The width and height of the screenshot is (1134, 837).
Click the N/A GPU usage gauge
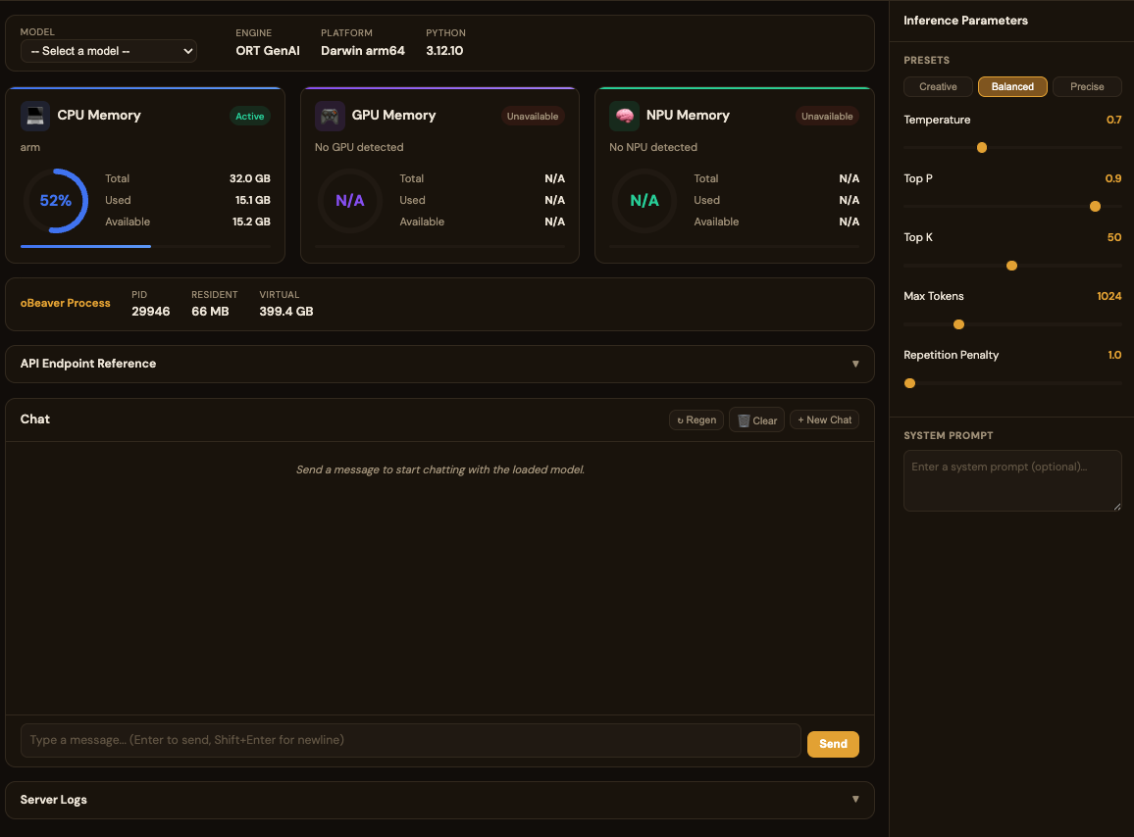(350, 200)
